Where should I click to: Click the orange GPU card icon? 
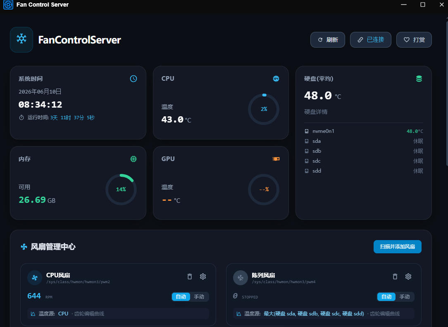click(x=276, y=159)
